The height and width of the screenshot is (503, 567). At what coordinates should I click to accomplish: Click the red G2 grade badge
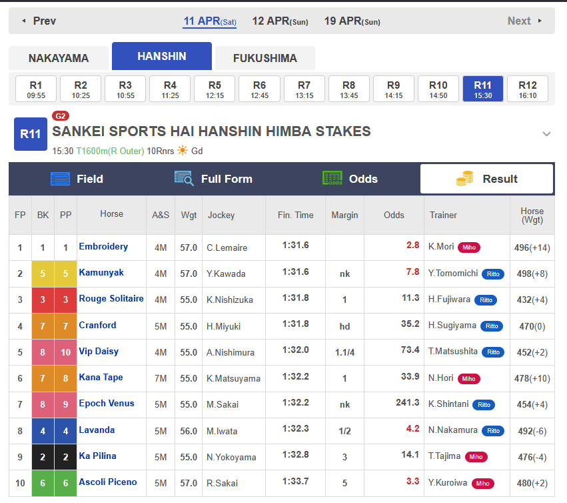[x=61, y=116]
